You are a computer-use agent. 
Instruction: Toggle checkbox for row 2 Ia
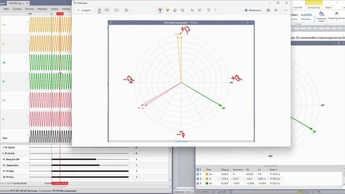tap(198, 178)
